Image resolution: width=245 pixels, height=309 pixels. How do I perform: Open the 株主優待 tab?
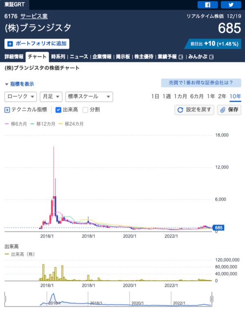click(144, 57)
